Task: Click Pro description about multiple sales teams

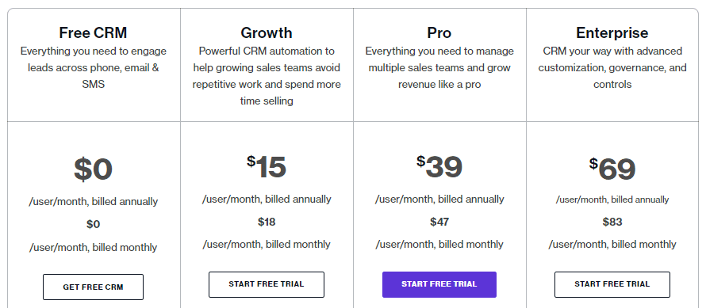Action: pyautogui.click(x=439, y=68)
